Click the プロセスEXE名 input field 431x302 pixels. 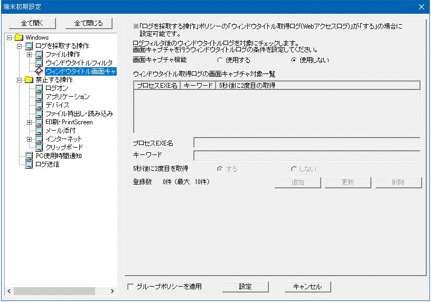click(x=307, y=143)
